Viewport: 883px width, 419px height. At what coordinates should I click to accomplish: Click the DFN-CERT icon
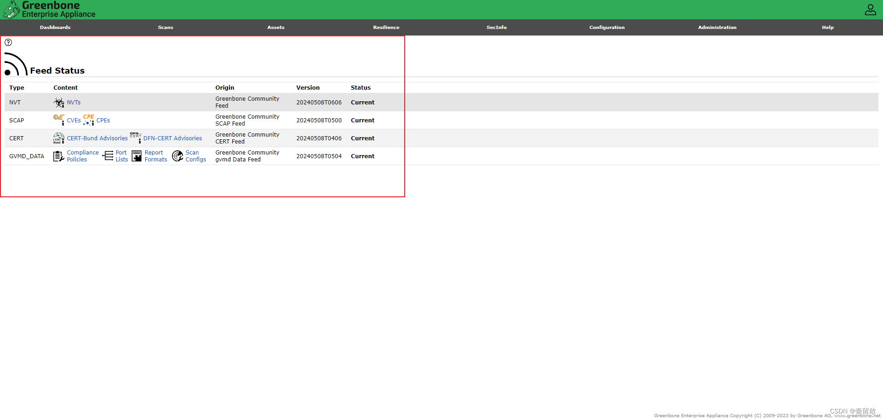tap(135, 138)
